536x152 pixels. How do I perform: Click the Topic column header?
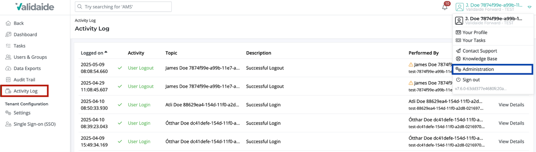point(171,53)
